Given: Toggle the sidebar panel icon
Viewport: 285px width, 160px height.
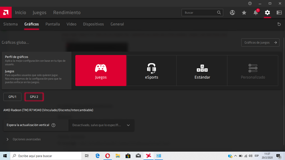Looking at the screenshot, I should coord(279,13).
